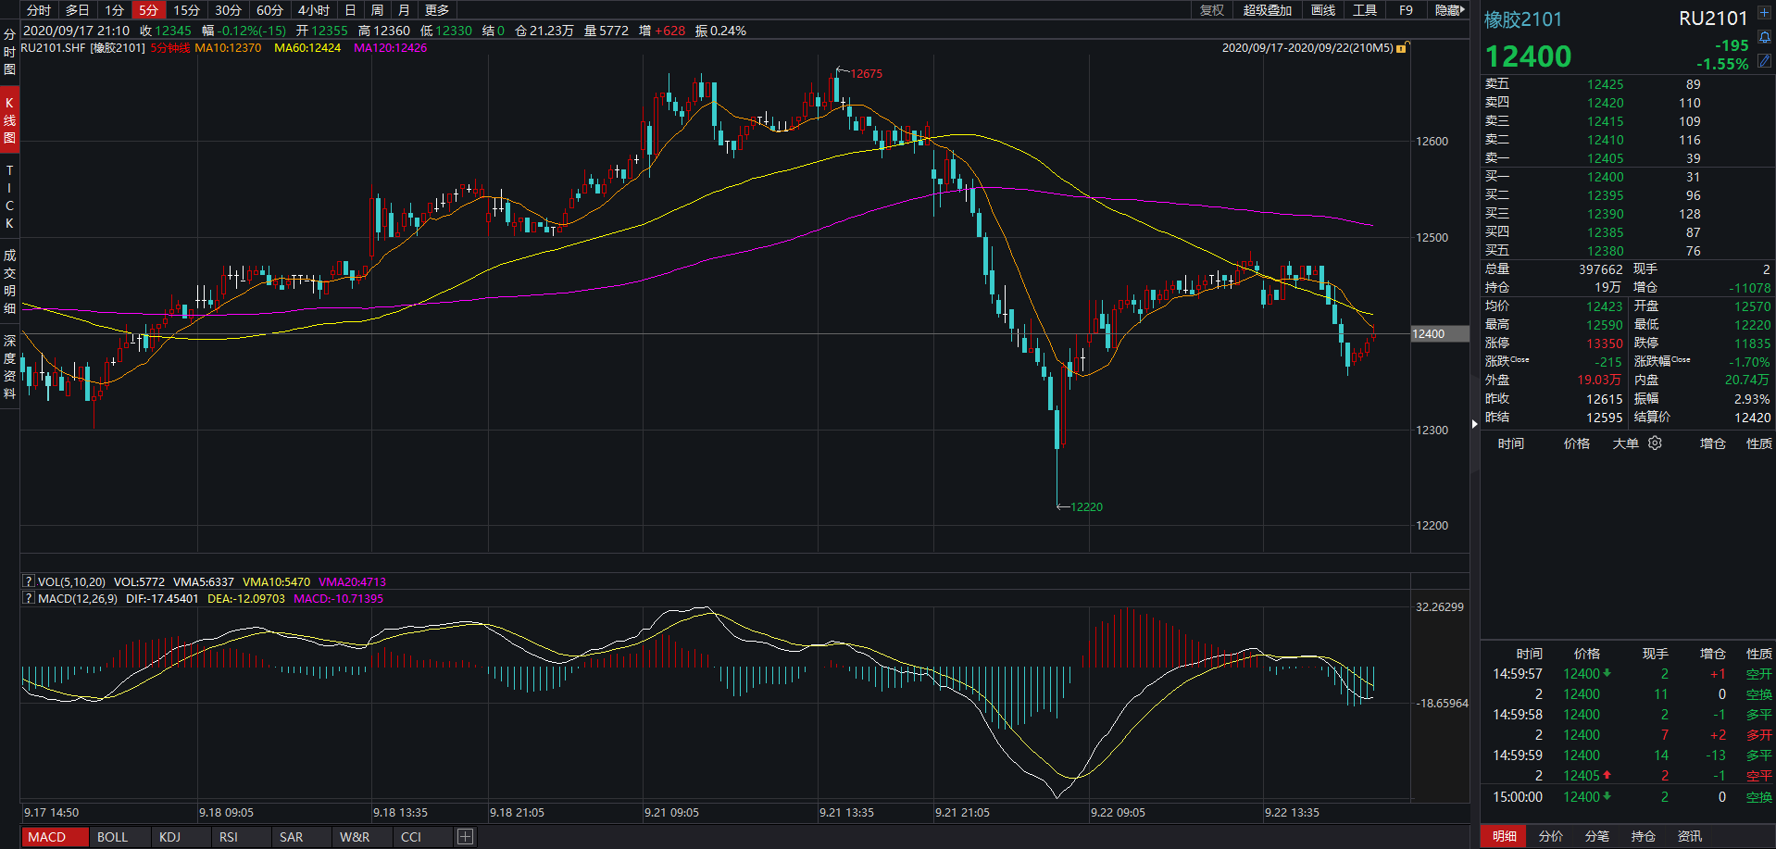
Task: Select K线图 in left sidebar
Action: pyautogui.click(x=9, y=120)
